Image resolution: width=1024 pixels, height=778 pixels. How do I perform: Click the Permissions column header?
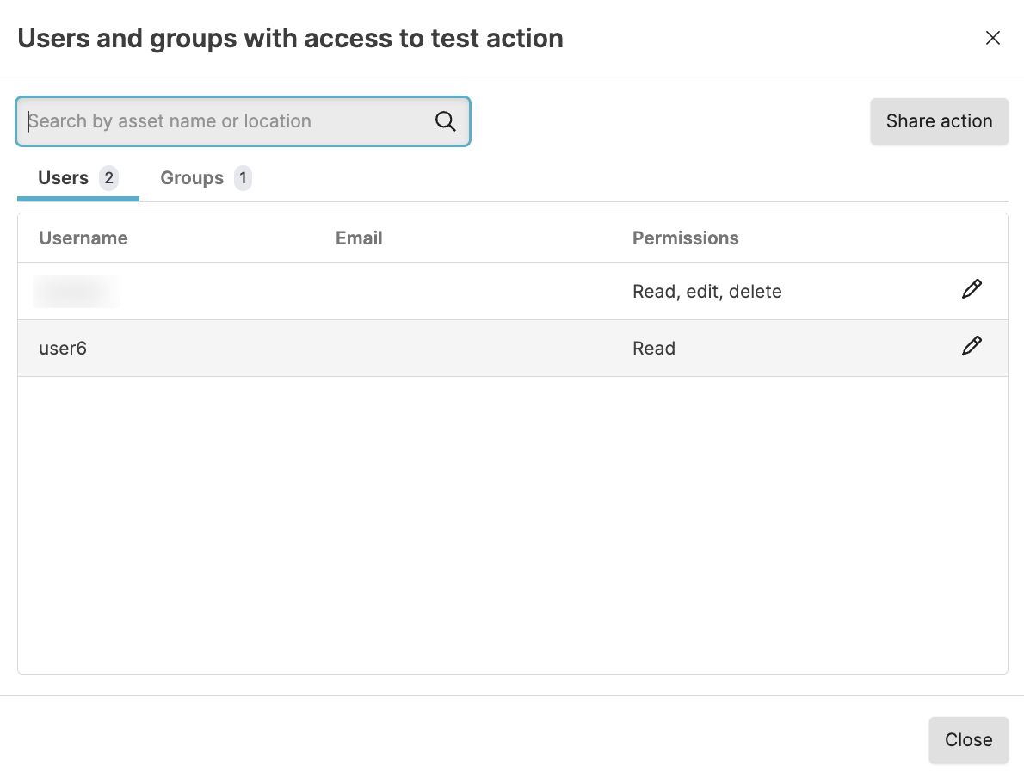pyautogui.click(x=685, y=238)
